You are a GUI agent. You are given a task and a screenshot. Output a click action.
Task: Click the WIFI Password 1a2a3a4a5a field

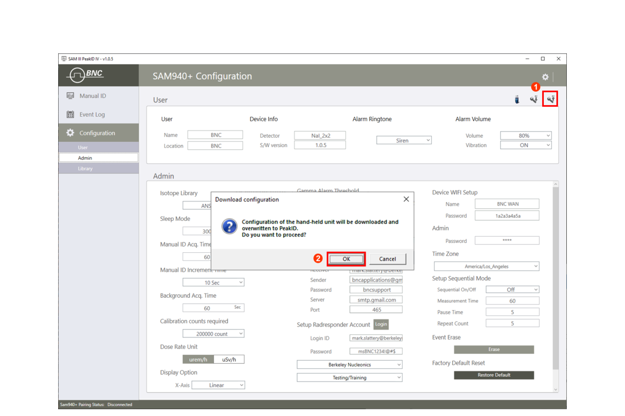pyautogui.click(x=507, y=216)
